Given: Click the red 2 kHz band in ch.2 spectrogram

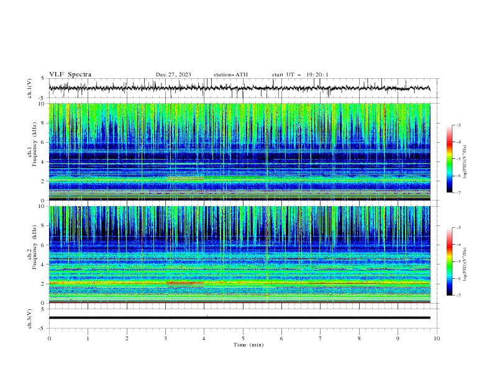Looking at the screenshot, I should [x=185, y=283].
